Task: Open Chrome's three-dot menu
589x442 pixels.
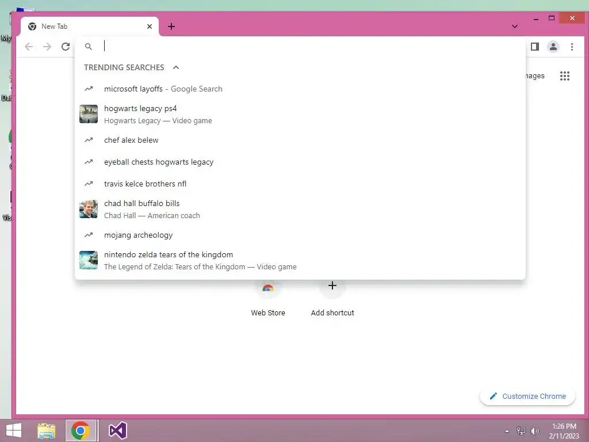Action: (x=572, y=47)
